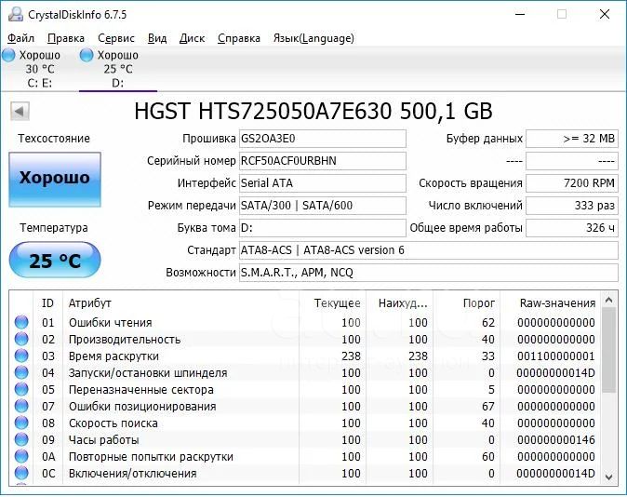Image resolution: width=627 pixels, height=497 pixels.
Task: Go to previous disk with the left arrow
Action: pyautogui.click(x=20, y=111)
